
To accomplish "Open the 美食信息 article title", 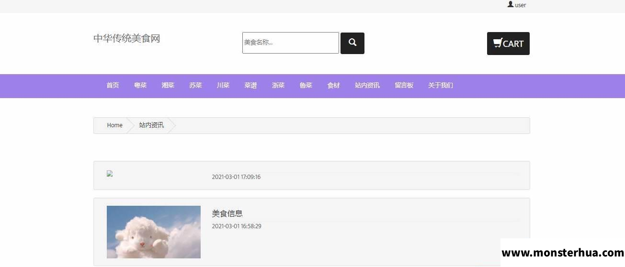I will coord(227,214).
